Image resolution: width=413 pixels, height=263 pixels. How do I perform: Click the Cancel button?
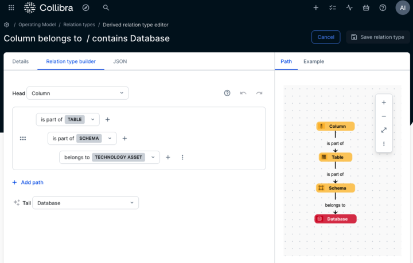[x=326, y=37]
